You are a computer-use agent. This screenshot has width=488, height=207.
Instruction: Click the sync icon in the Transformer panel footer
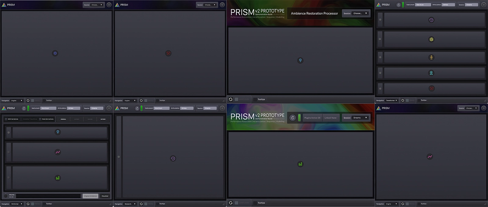tap(403, 100)
